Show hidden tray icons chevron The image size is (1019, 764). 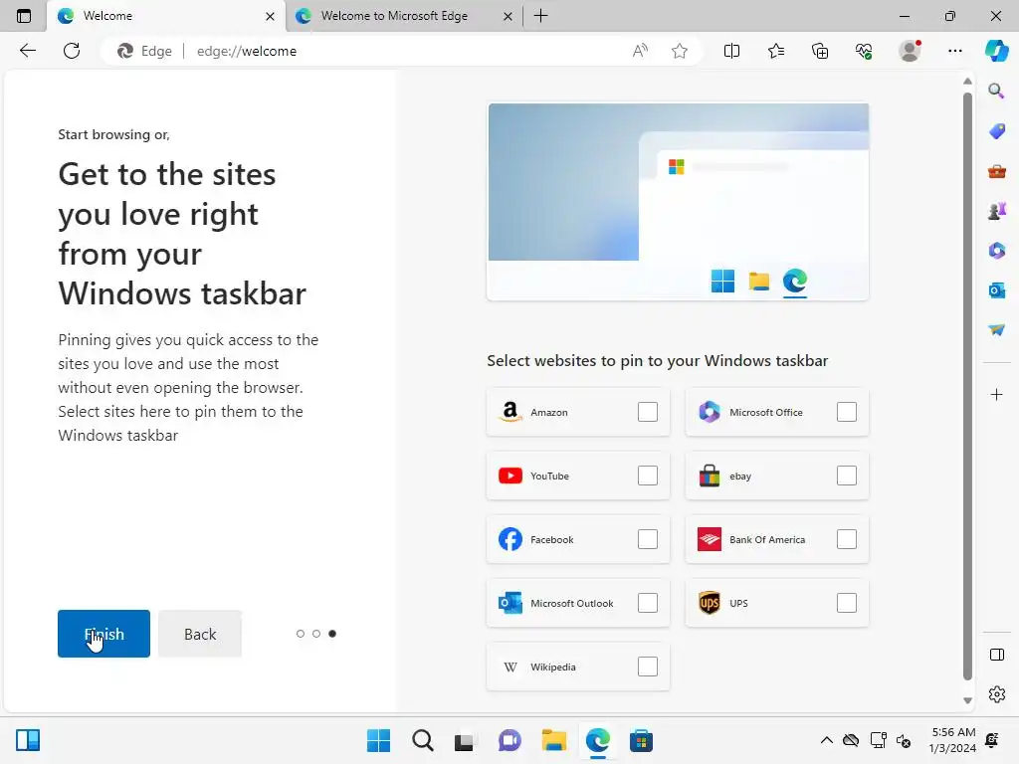point(826,740)
